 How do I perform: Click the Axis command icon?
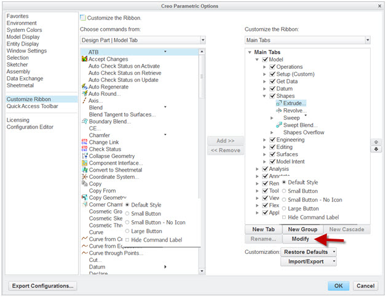pyautogui.click(x=84, y=100)
